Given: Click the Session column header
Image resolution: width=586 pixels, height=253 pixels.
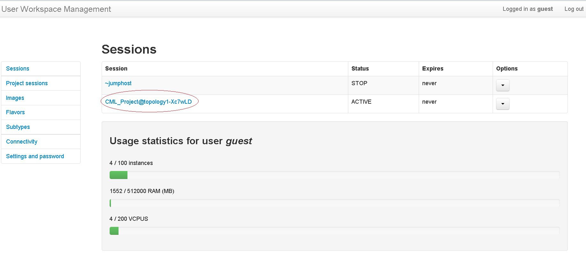Looking at the screenshot, I should (116, 69).
